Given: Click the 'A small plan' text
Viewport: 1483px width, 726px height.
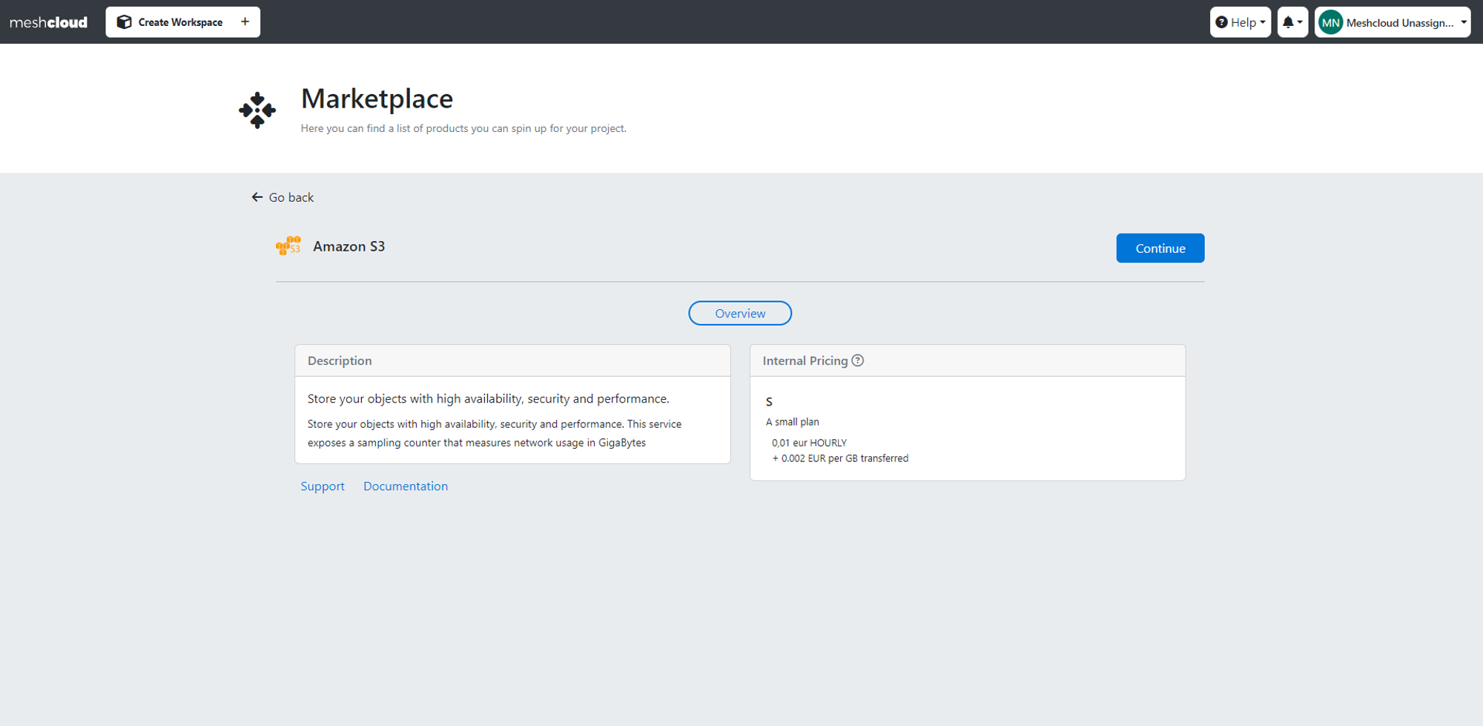Looking at the screenshot, I should (793, 422).
